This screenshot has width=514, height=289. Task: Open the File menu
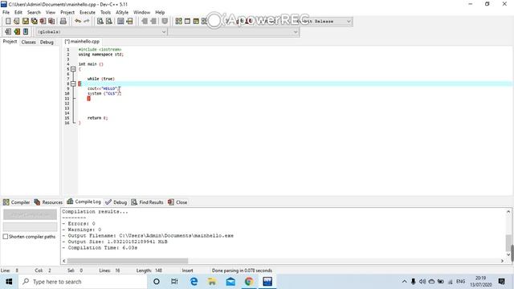[6, 13]
